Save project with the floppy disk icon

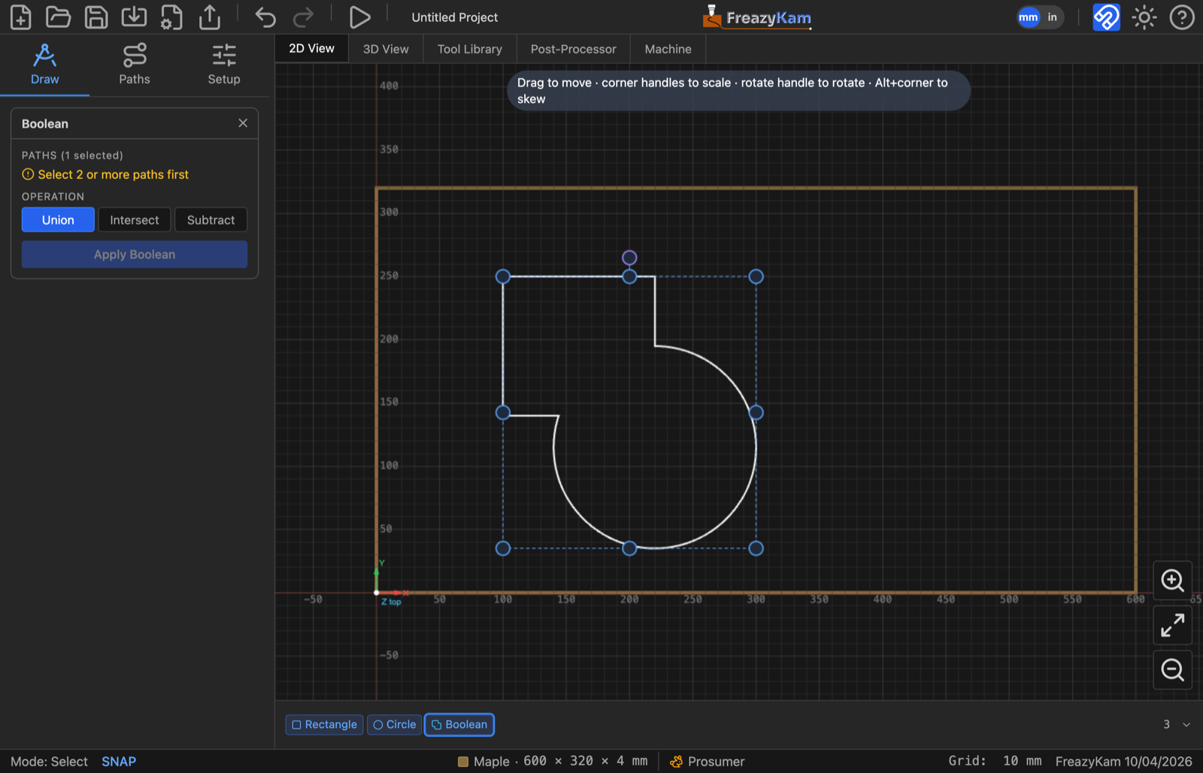pyautogui.click(x=96, y=17)
